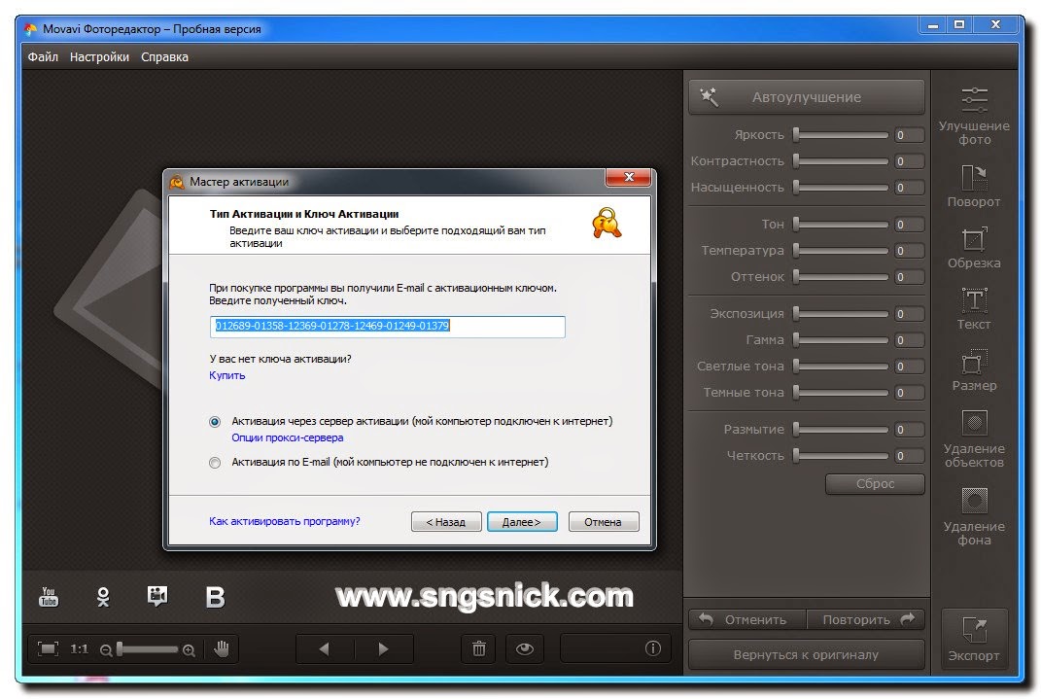Go to next image arrow
The width and height of the screenshot is (1041, 699).
pos(384,648)
